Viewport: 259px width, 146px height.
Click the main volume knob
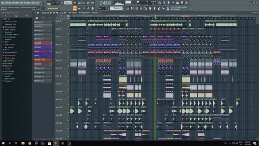43,3
